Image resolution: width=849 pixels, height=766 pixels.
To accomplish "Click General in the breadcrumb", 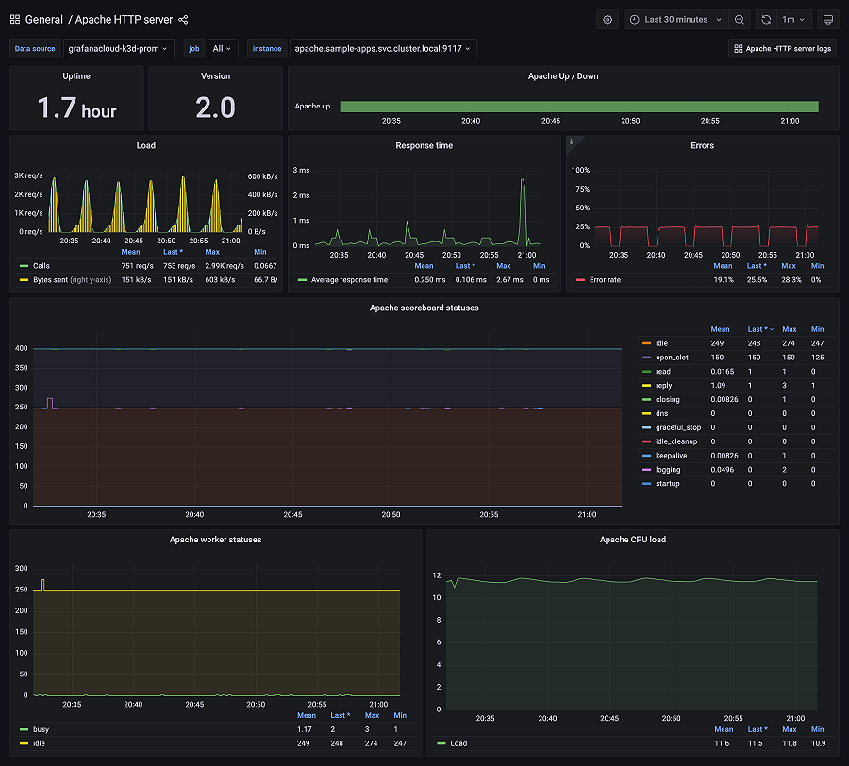I will coord(43,19).
